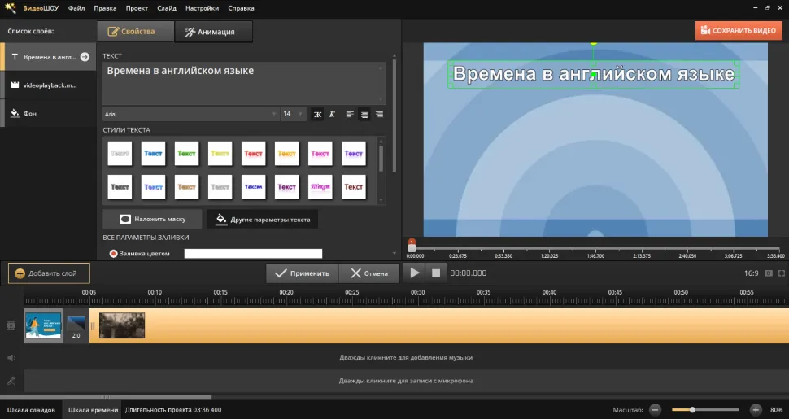Viewport: 789px width, 419px height.
Task: Align the text to the left
Action: (350, 115)
